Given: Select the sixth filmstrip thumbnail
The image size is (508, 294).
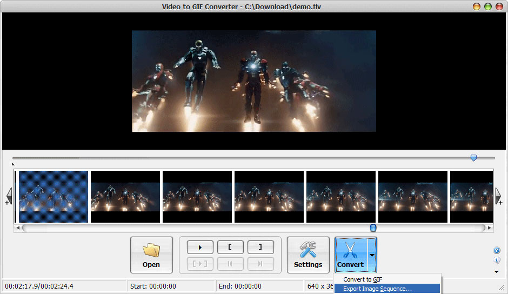Looking at the screenshot, I should pyautogui.click(x=413, y=196).
